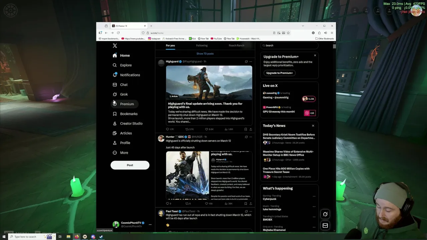Share the Highguard post

[251, 129]
